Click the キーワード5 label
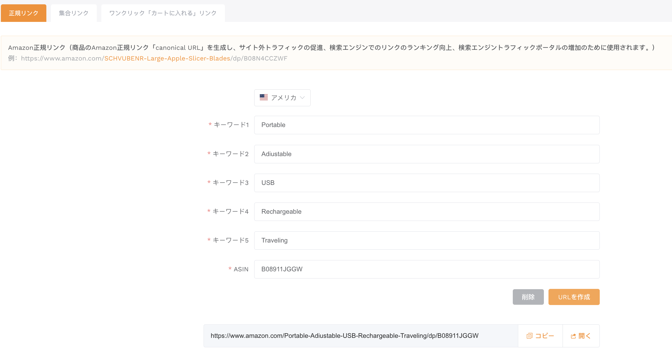Viewport: 672px width, 356px height. coord(230,240)
